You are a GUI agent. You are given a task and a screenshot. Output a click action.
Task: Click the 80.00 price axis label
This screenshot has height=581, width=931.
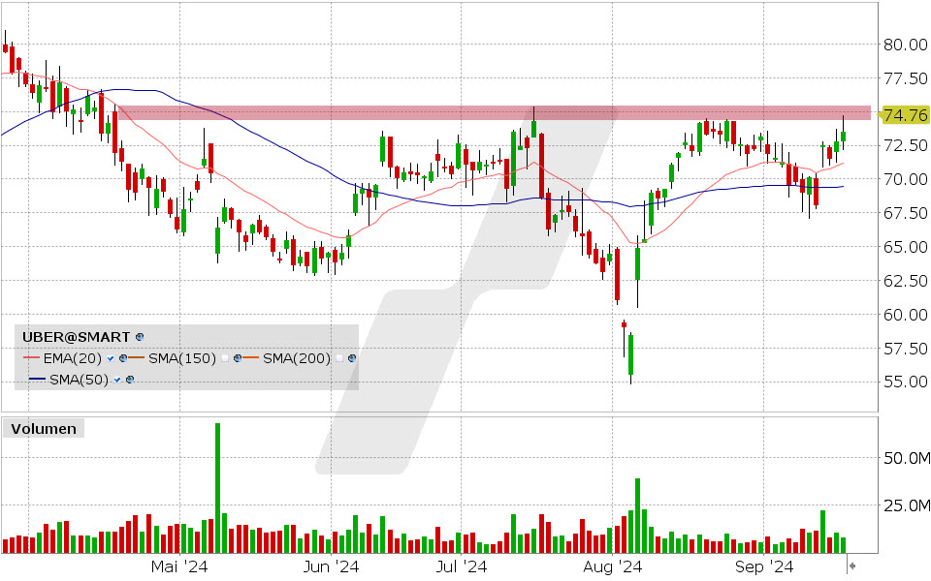[x=906, y=45]
